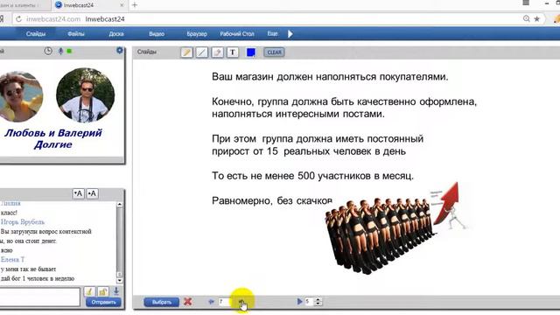Image resolution: width=560 pixels, height=315 pixels.
Task: Toggle the microphone icon in presenter panel
Action: (x=60, y=52)
